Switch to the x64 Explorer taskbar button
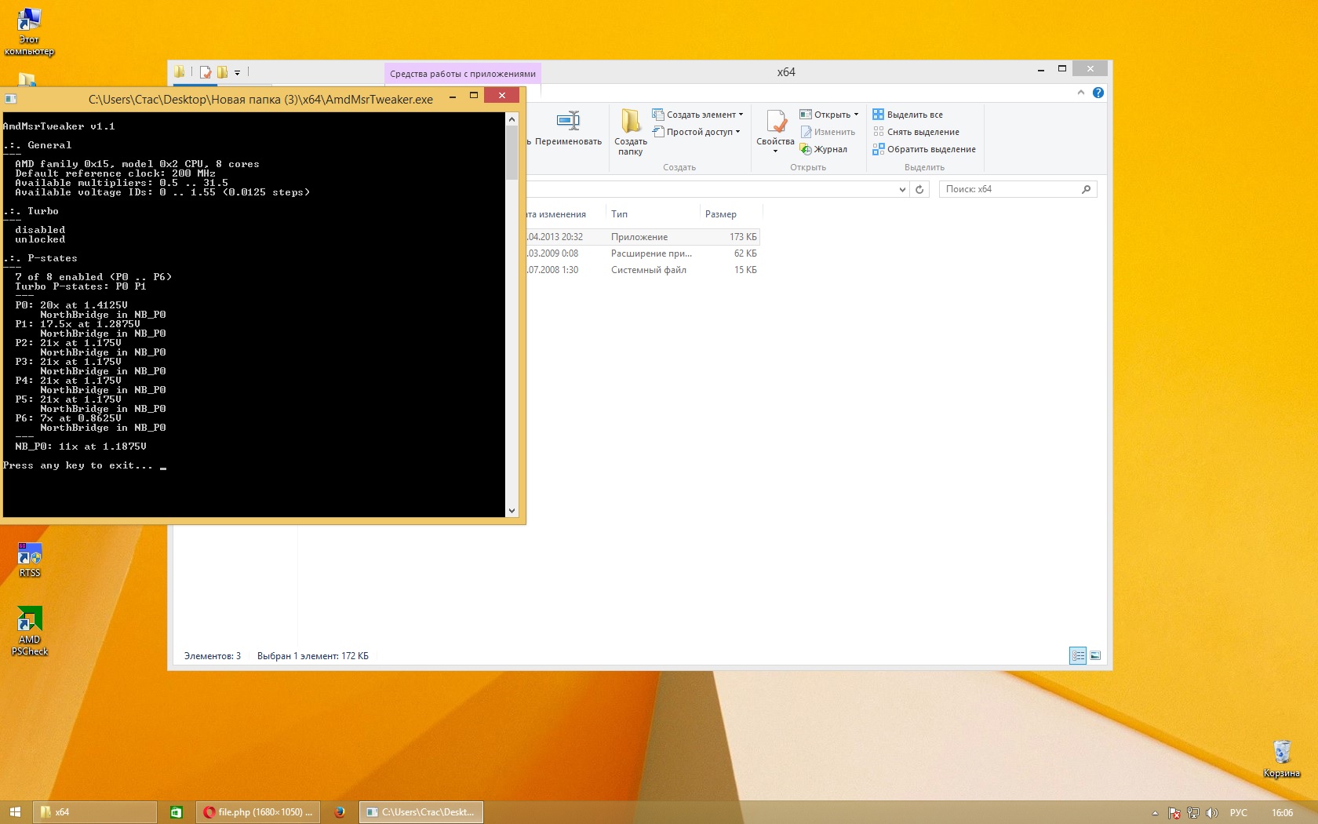Image resolution: width=1318 pixels, height=824 pixels. coord(95,812)
